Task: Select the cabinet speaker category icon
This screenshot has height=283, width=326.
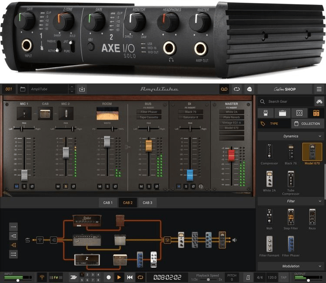Action: click(x=299, y=113)
